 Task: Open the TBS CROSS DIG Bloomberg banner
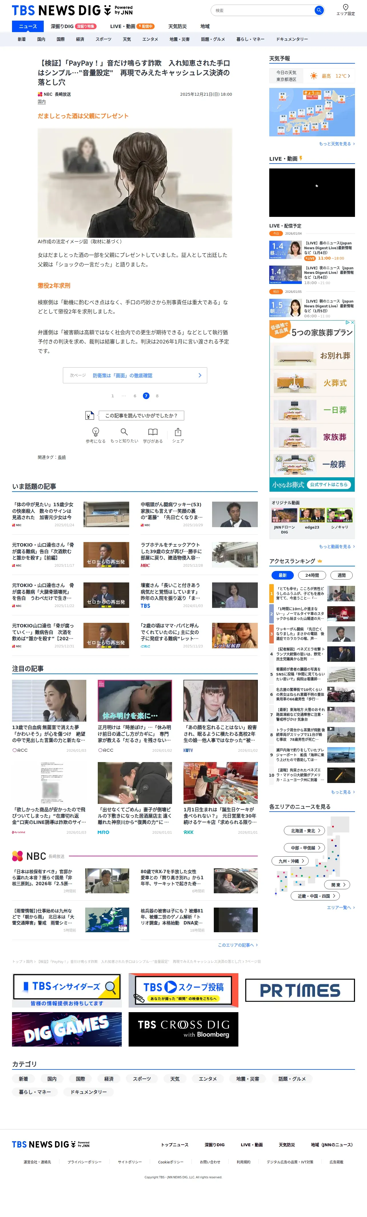tap(183, 1029)
